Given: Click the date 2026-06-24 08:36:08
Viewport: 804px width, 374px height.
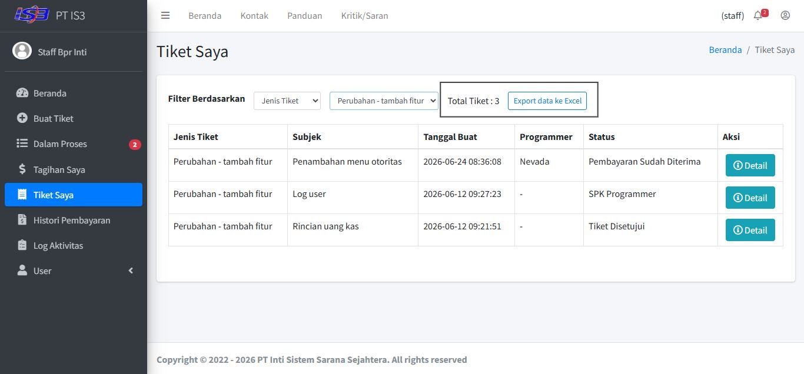Looking at the screenshot, I should click(462, 161).
